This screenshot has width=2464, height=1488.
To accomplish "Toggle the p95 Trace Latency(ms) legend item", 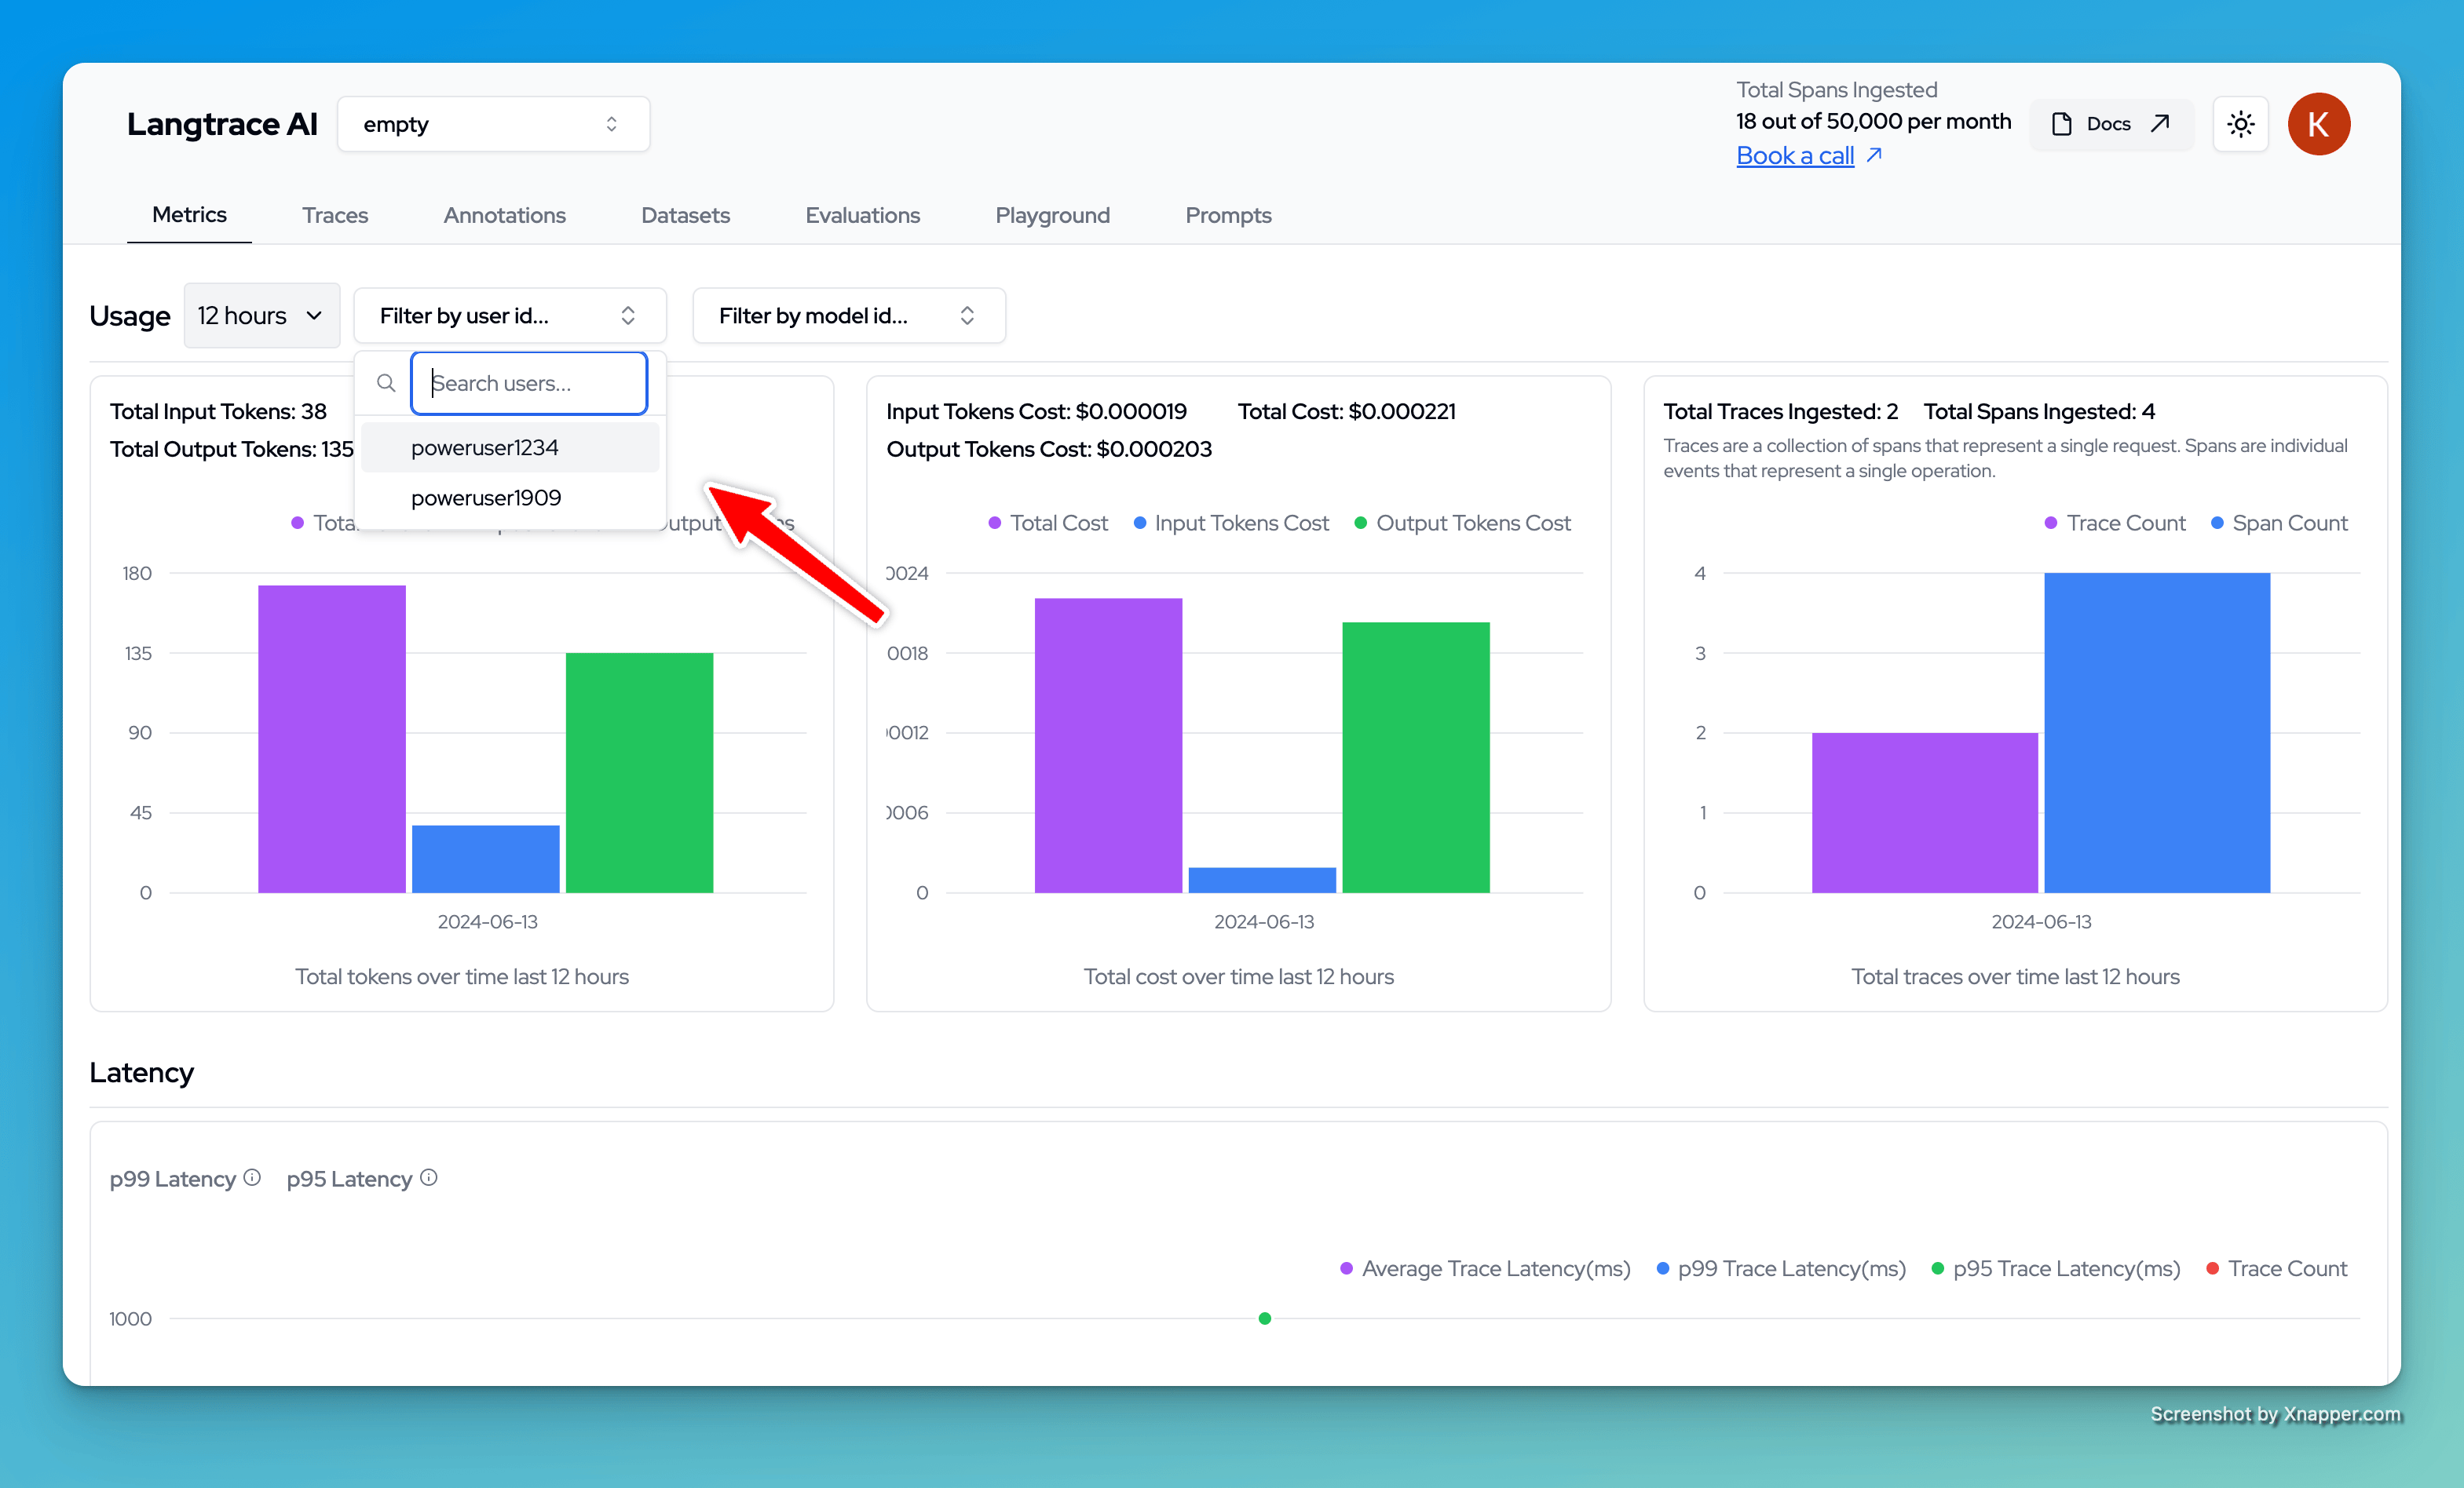I will click(x=2056, y=1268).
